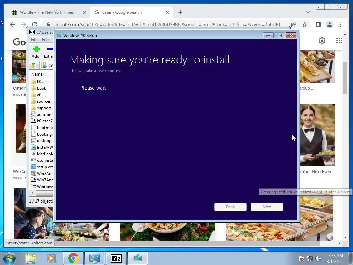Click the 7-Zip up-one-folder arrow icon
The width and height of the screenshot is (353, 265).
click(x=33, y=65)
